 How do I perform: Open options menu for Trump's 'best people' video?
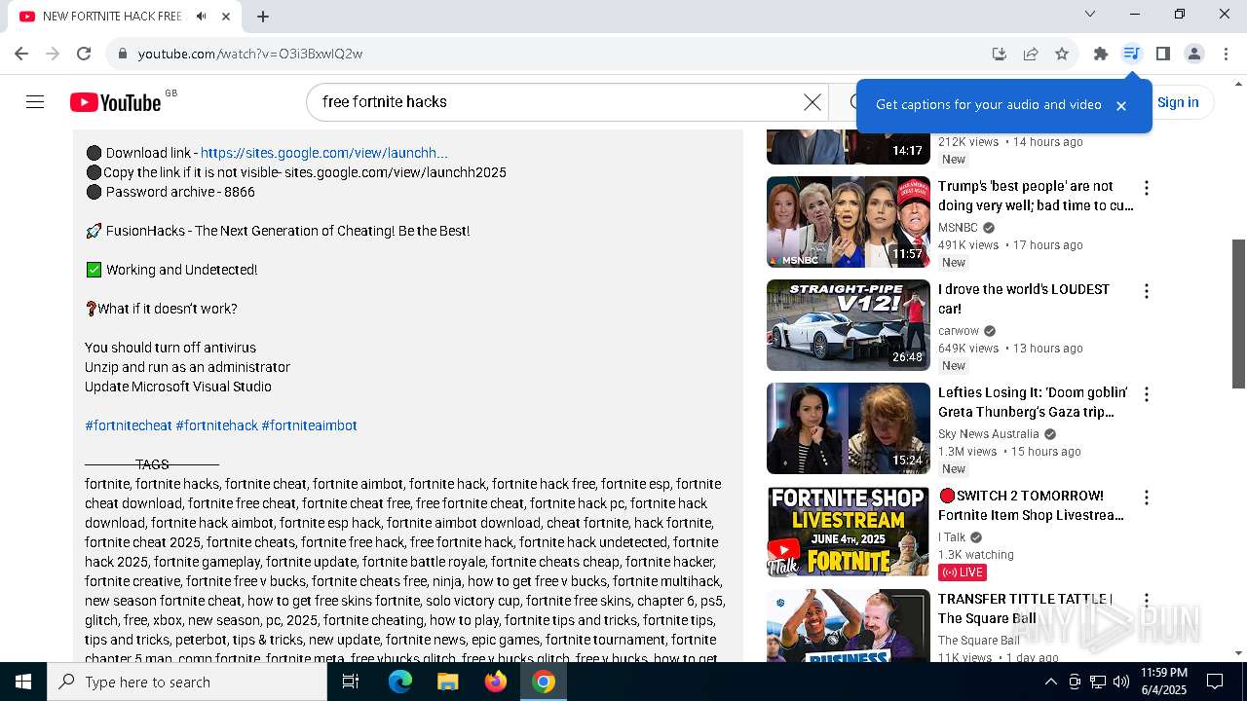coord(1147,188)
